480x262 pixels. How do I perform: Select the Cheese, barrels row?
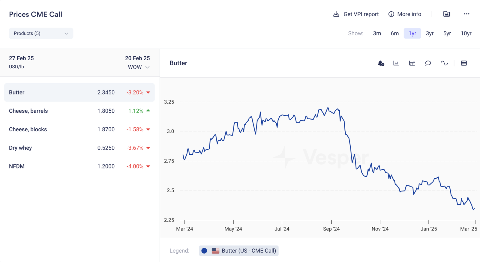(79, 111)
